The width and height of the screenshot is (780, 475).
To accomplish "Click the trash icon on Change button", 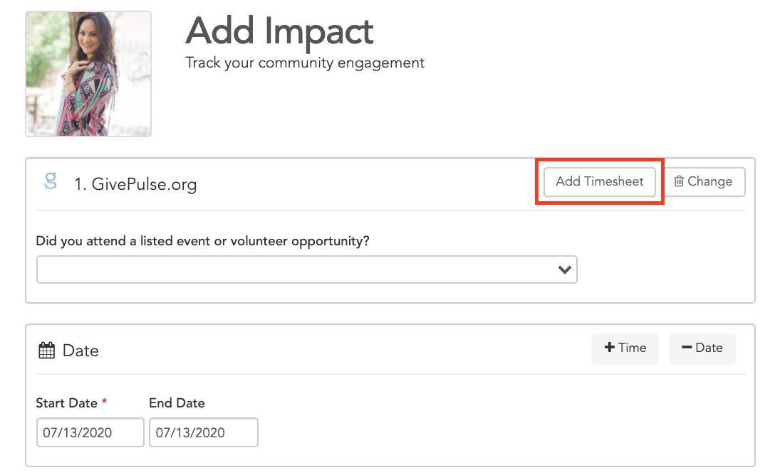I will [679, 181].
